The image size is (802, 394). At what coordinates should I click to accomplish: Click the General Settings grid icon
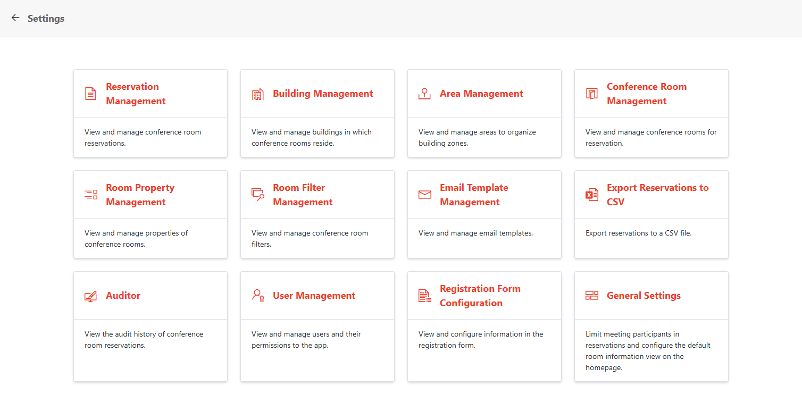(x=591, y=295)
